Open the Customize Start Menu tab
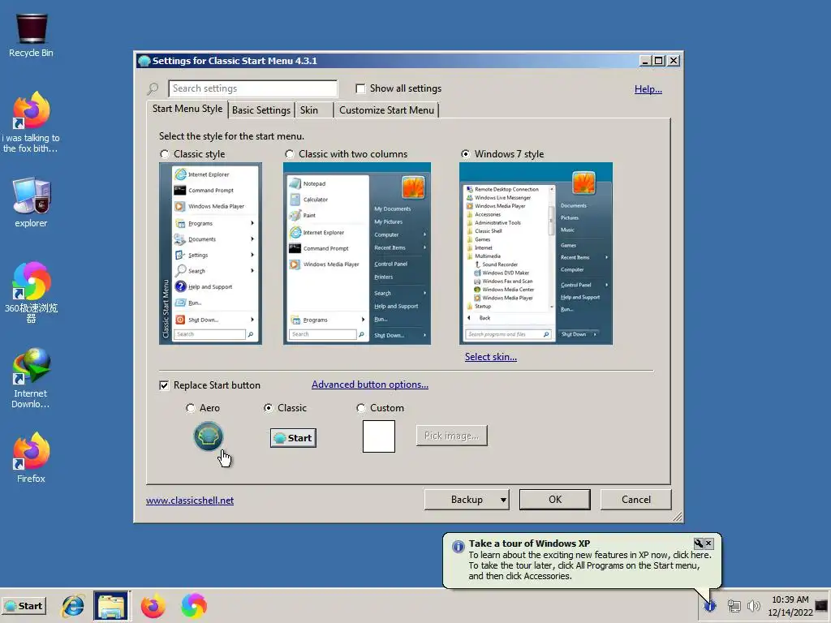This screenshot has width=831, height=623. (x=386, y=110)
